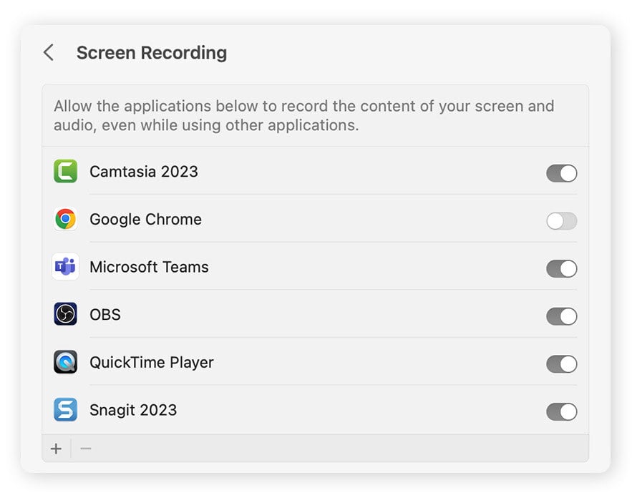Select the "Camtasia 2023" row label

pyautogui.click(x=144, y=172)
